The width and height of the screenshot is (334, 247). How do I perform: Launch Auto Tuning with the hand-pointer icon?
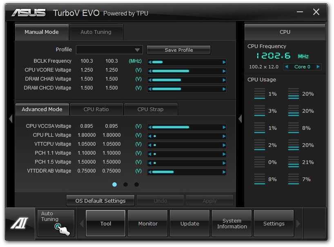pyautogui.click(x=56, y=223)
